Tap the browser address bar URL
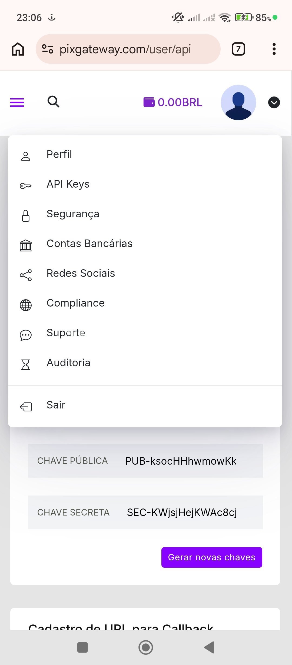Screen dimensions: 292x665 tap(125, 49)
